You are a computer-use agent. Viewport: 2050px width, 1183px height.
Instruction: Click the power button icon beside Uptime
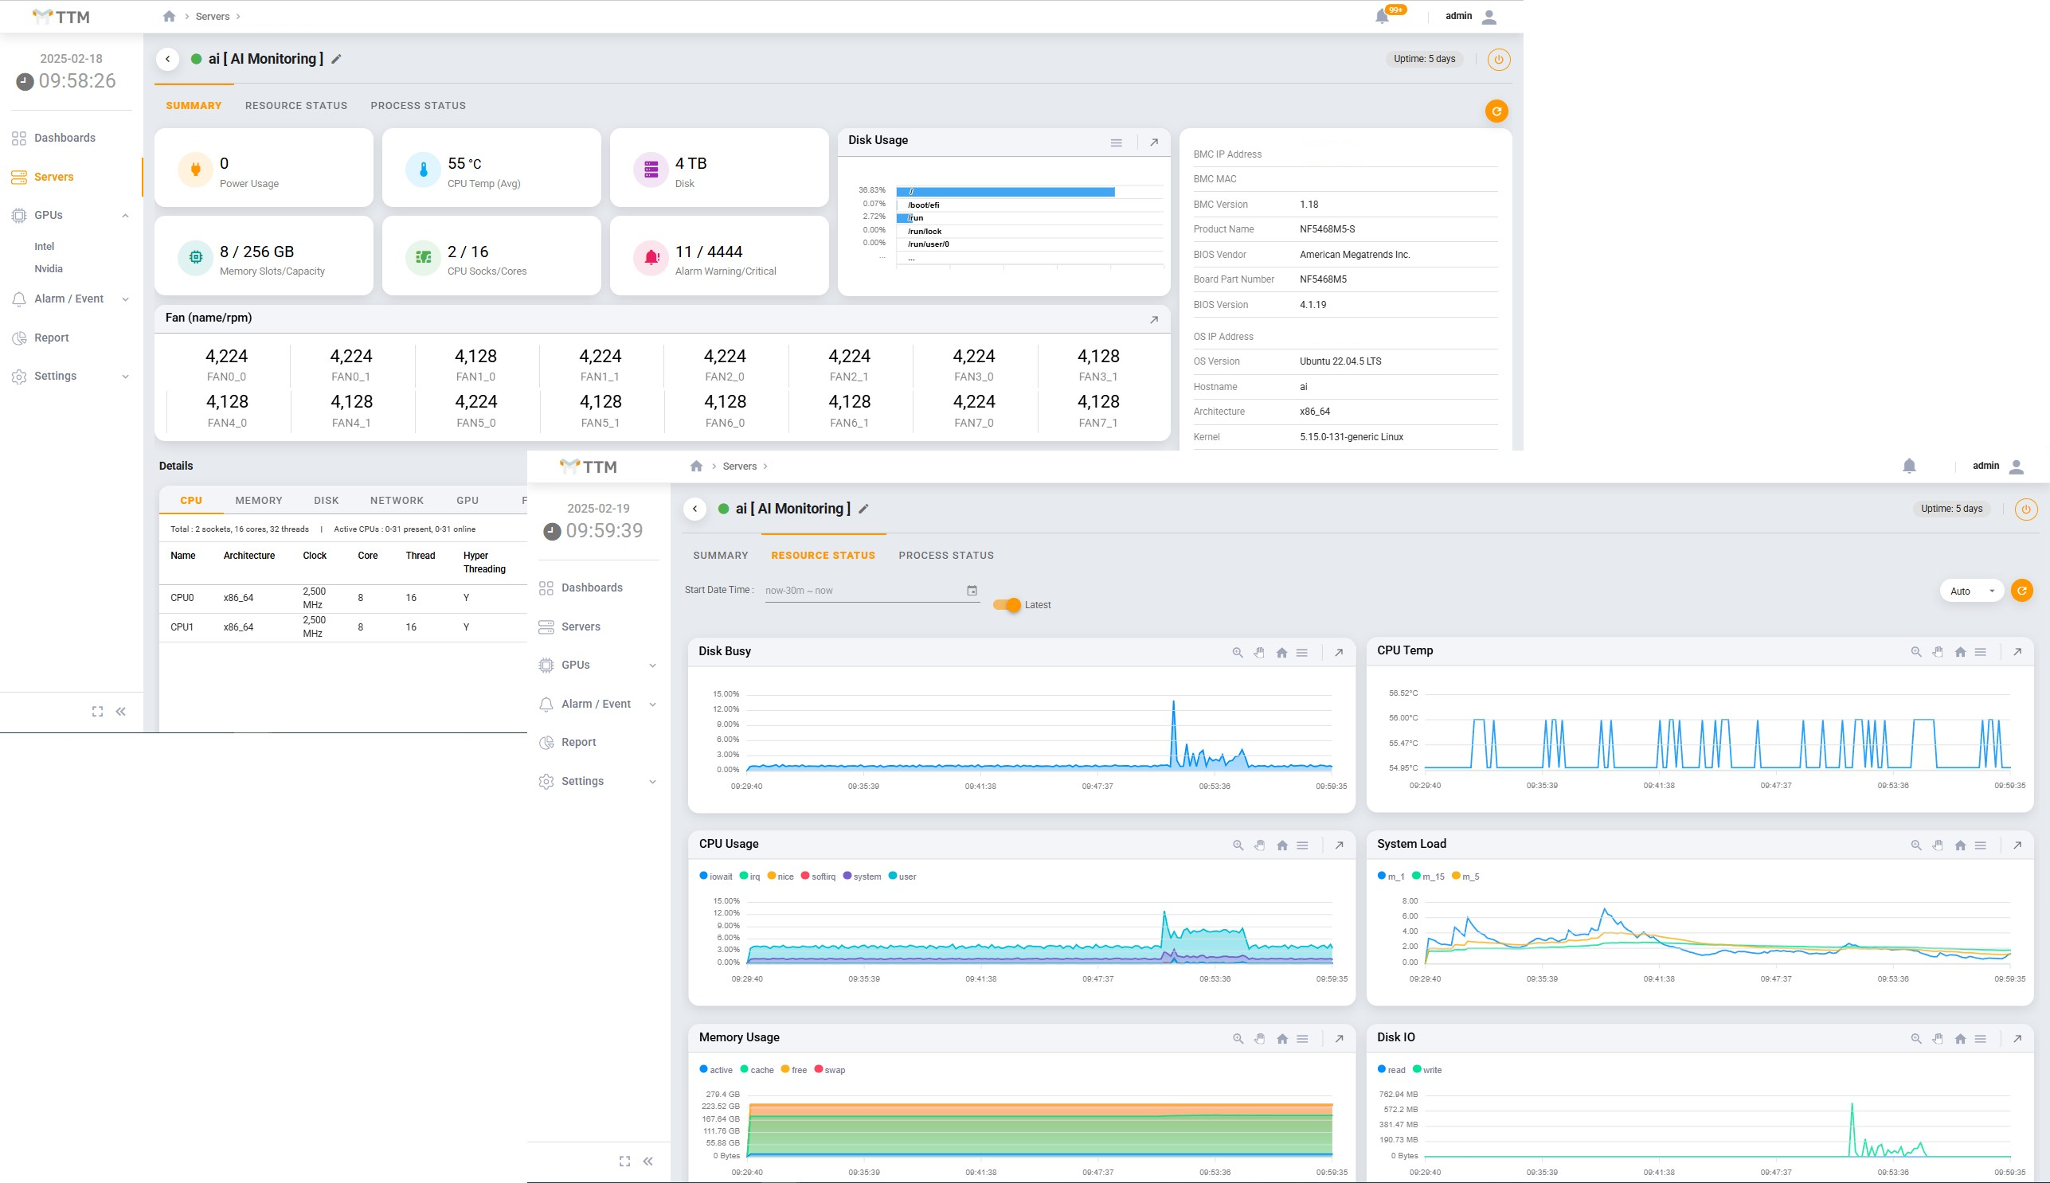[1498, 60]
